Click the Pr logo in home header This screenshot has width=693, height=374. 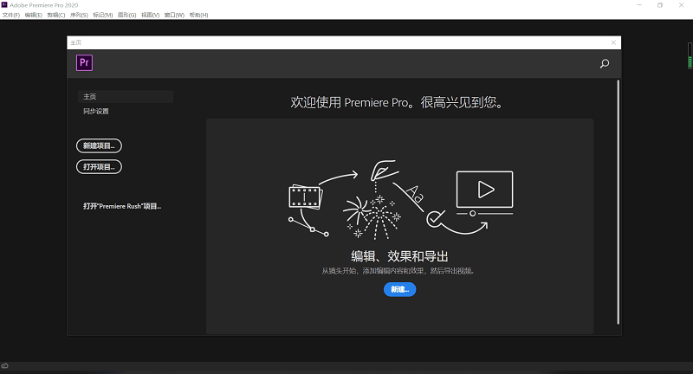tap(84, 62)
